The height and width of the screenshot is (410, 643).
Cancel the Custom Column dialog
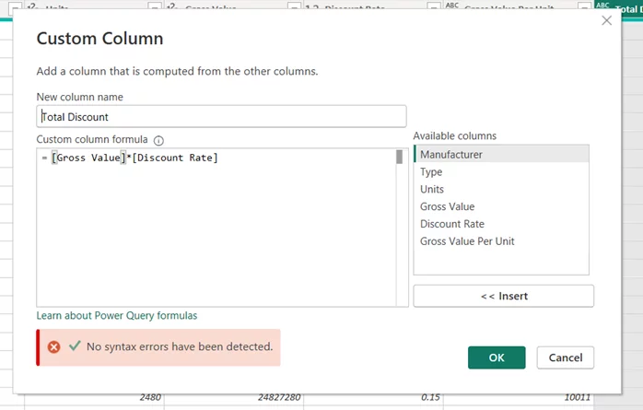[566, 357]
